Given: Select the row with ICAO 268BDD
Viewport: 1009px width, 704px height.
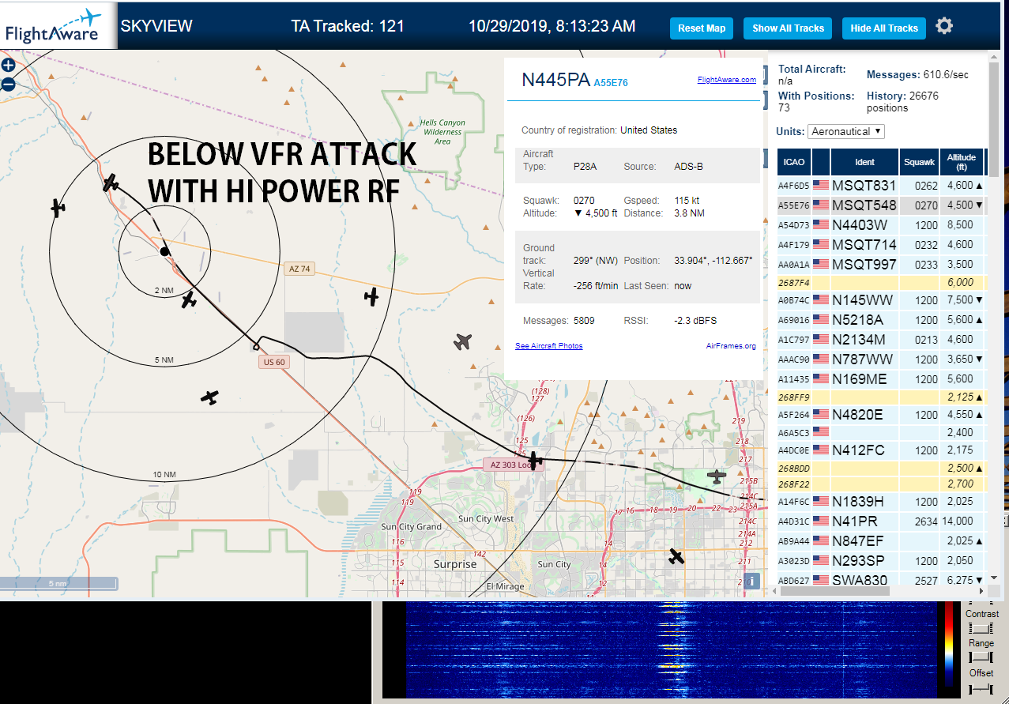Looking at the screenshot, I should click(881, 468).
